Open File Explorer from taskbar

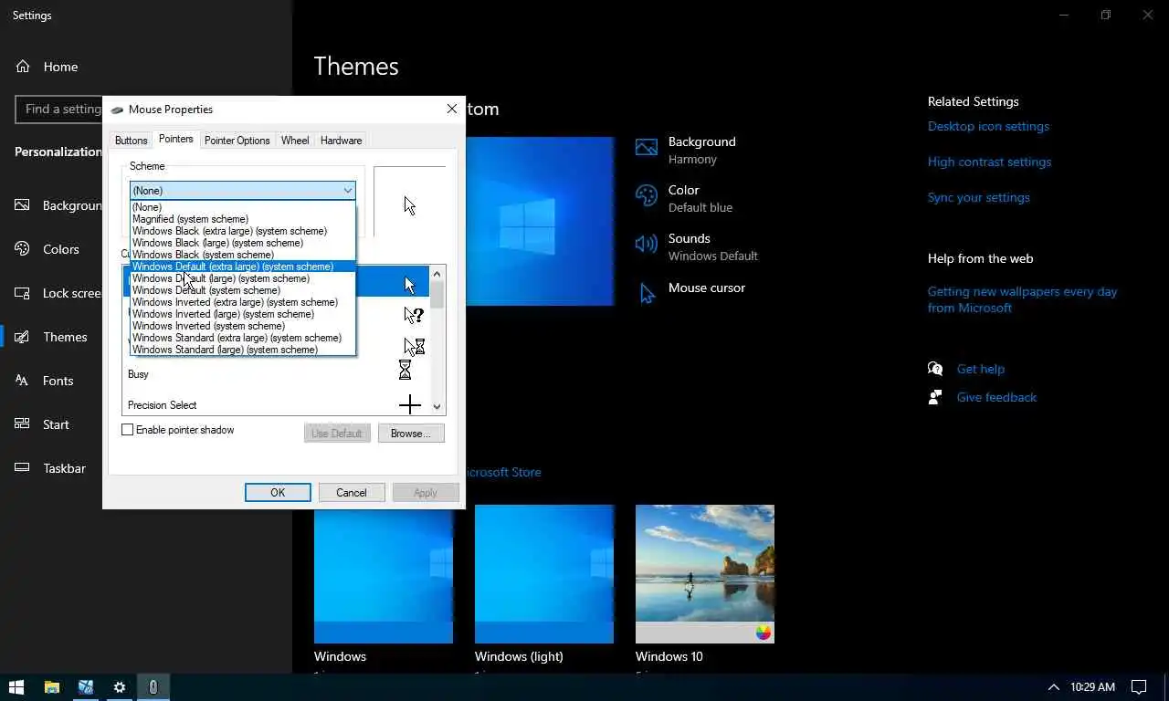[52, 687]
